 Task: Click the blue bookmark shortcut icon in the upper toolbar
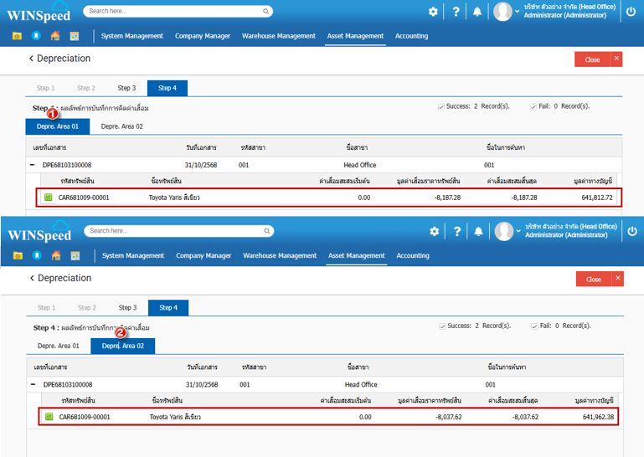coord(36,36)
